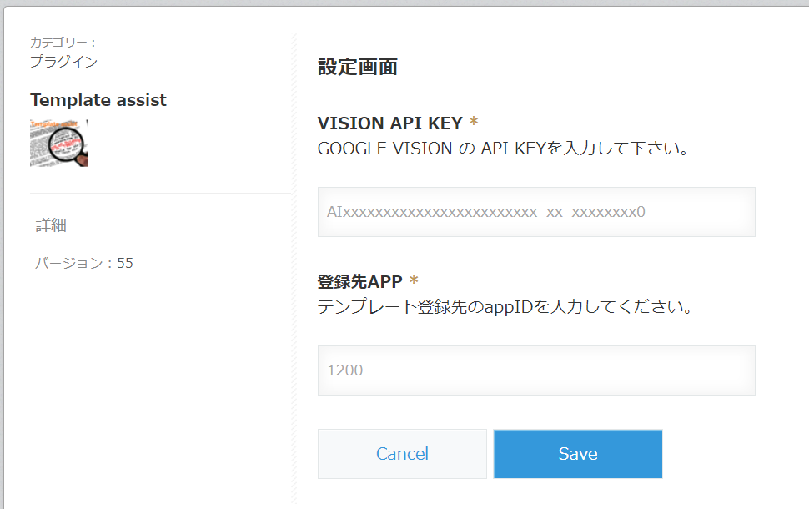Click the dotted vertical divider between panels
Screen dimensions: 809x509
coord(294,334)
